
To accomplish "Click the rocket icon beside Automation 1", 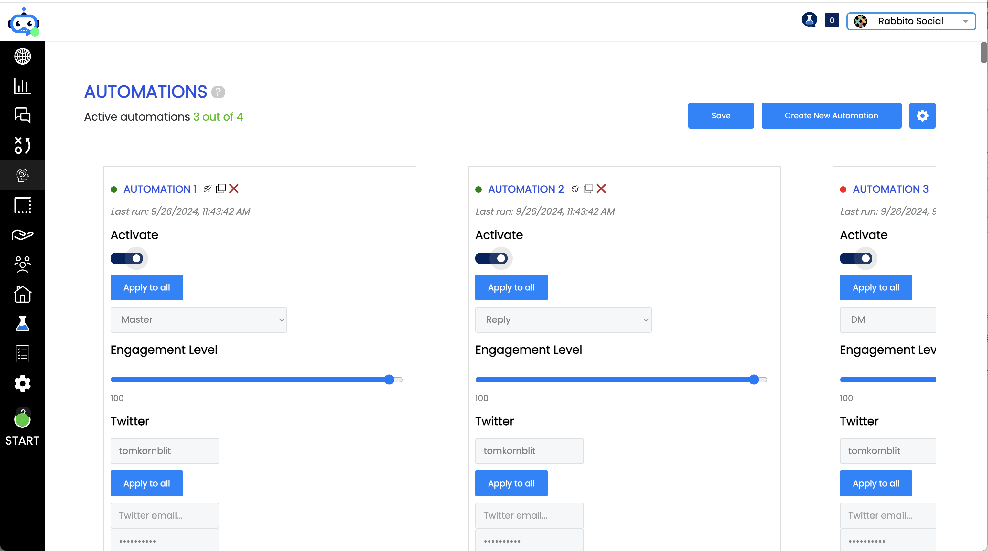I will pyautogui.click(x=208, y=189).
